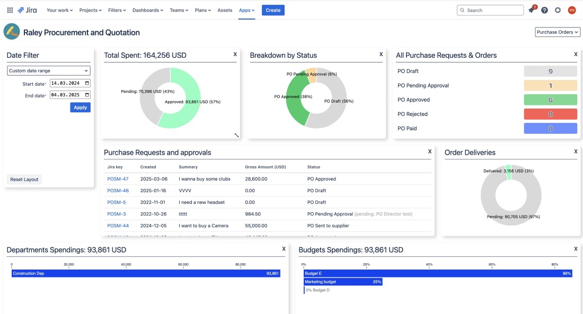Open the notifications bell

point(532,10)
